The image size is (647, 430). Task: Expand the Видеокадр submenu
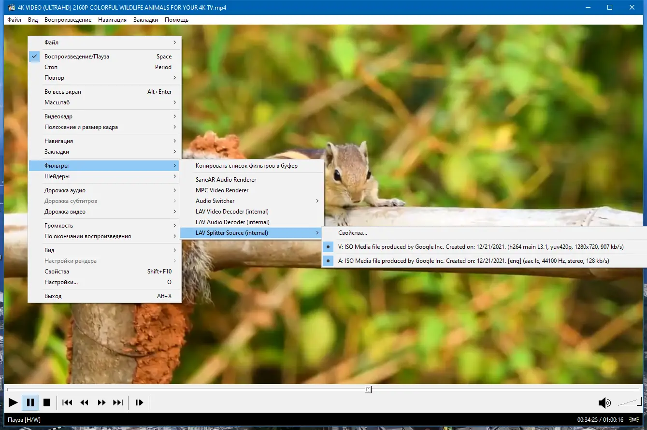(x=104, y=116)
